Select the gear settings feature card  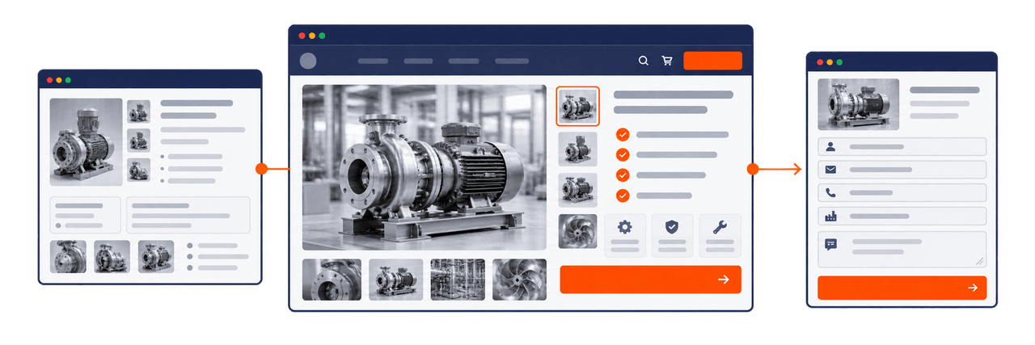tap(625, 236)
